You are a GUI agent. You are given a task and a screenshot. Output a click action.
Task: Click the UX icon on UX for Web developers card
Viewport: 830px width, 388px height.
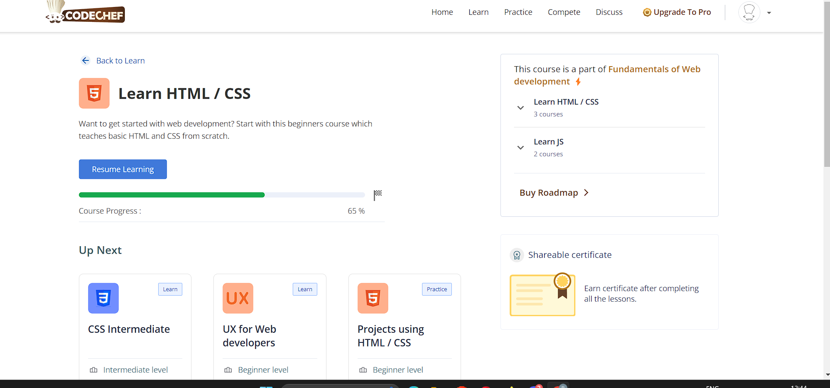238,298
